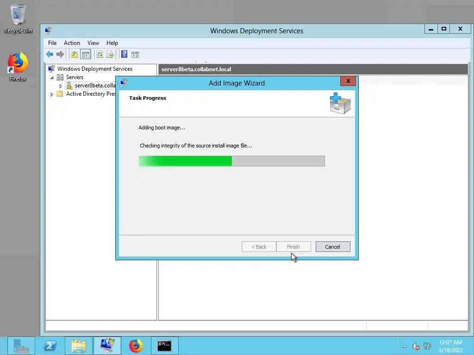This screenshot has width=474, height=355.
Task: Open the View menu
Action: coord(93,43)
